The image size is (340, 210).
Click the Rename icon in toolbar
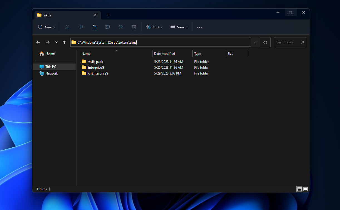[x=107, y=27]
